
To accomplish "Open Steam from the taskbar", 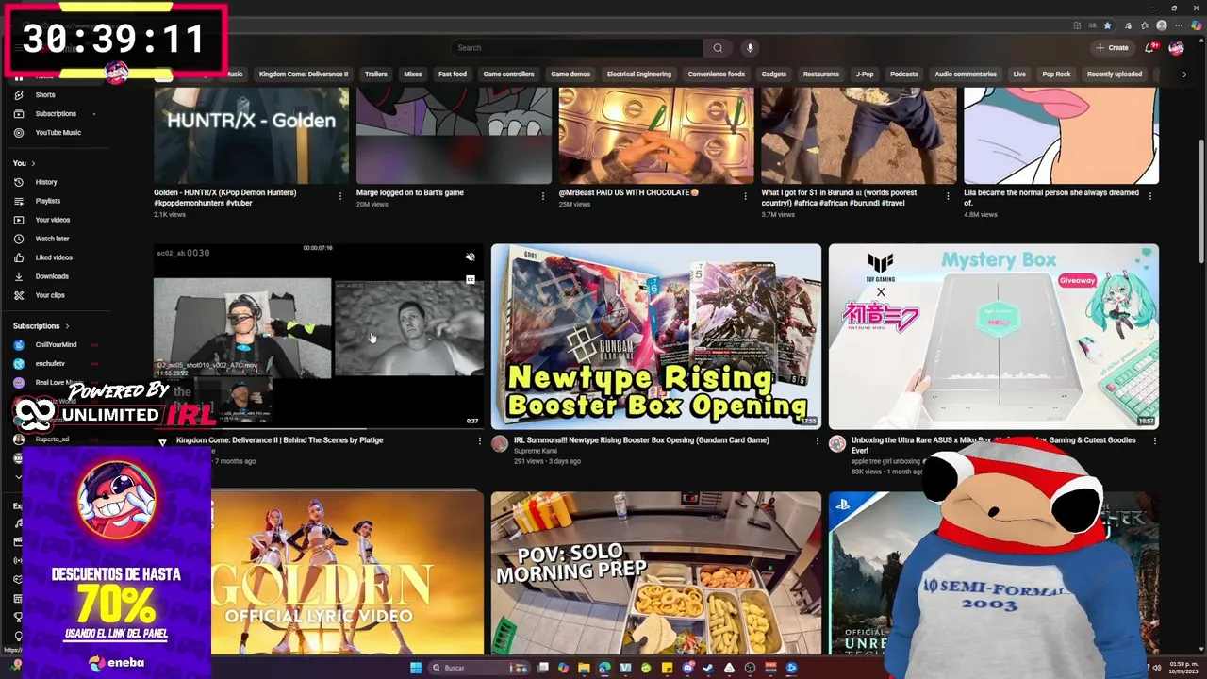I will (708, 668).
